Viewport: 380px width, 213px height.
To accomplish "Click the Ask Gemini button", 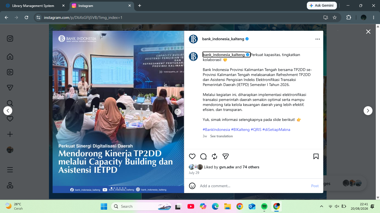I will pyautogui.click(x=322, y=6).
